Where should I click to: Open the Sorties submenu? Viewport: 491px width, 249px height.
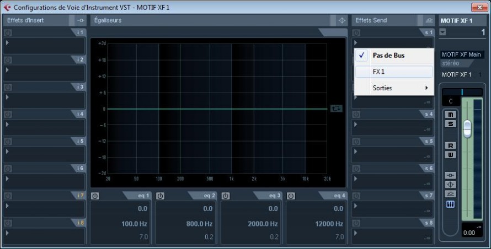pyautogui.click(x=394, y=88)
